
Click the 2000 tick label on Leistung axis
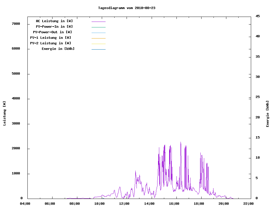point(16,148)
